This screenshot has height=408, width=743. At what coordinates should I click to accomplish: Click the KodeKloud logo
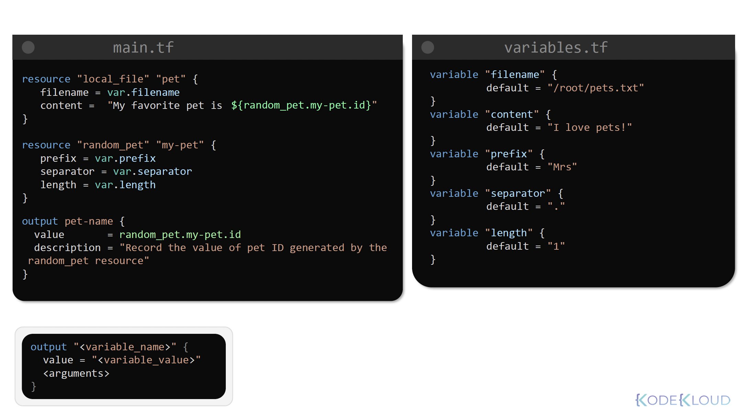[683, 400]
